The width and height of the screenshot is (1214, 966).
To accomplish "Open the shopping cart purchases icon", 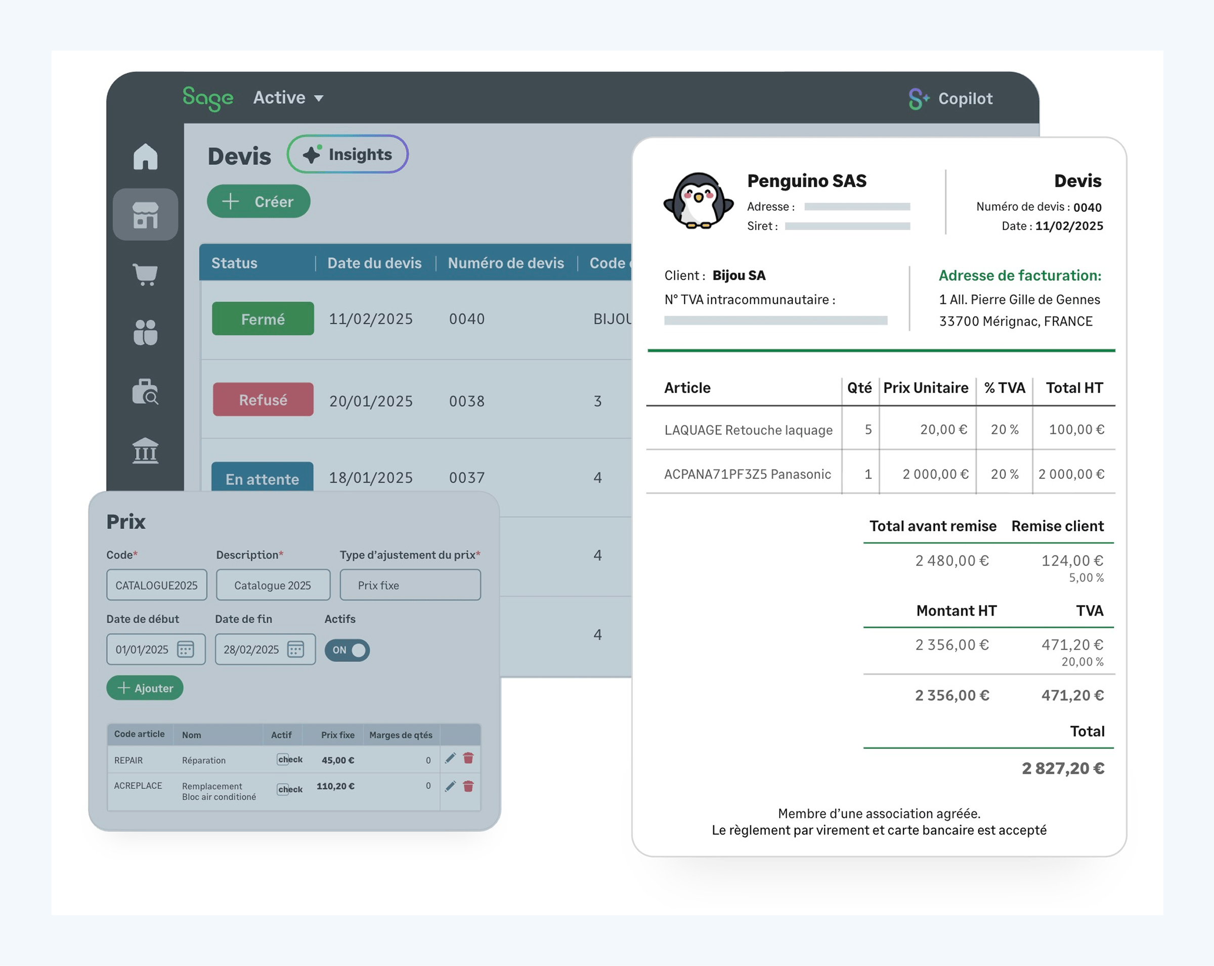I will tap(145, 274).
